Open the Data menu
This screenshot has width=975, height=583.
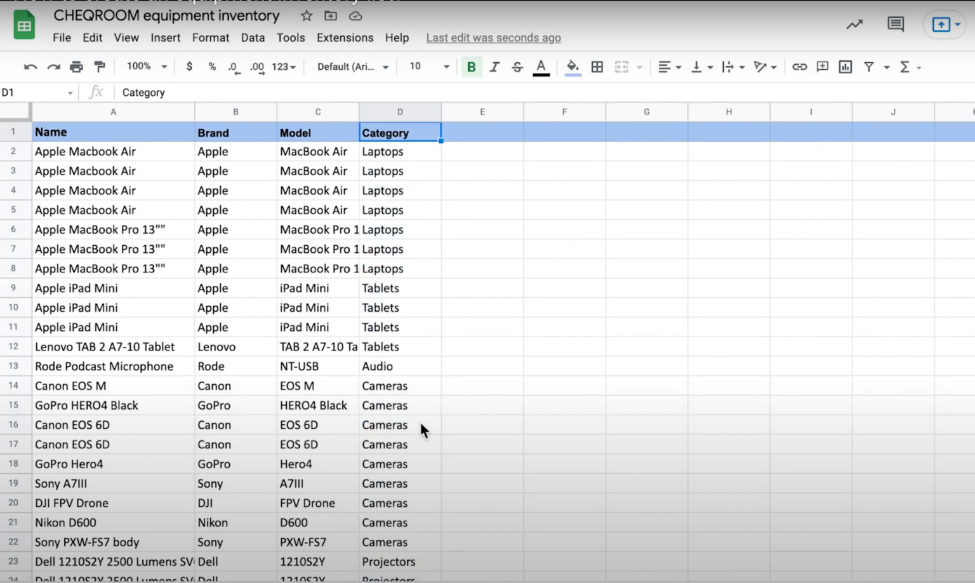tap(253, 37)
